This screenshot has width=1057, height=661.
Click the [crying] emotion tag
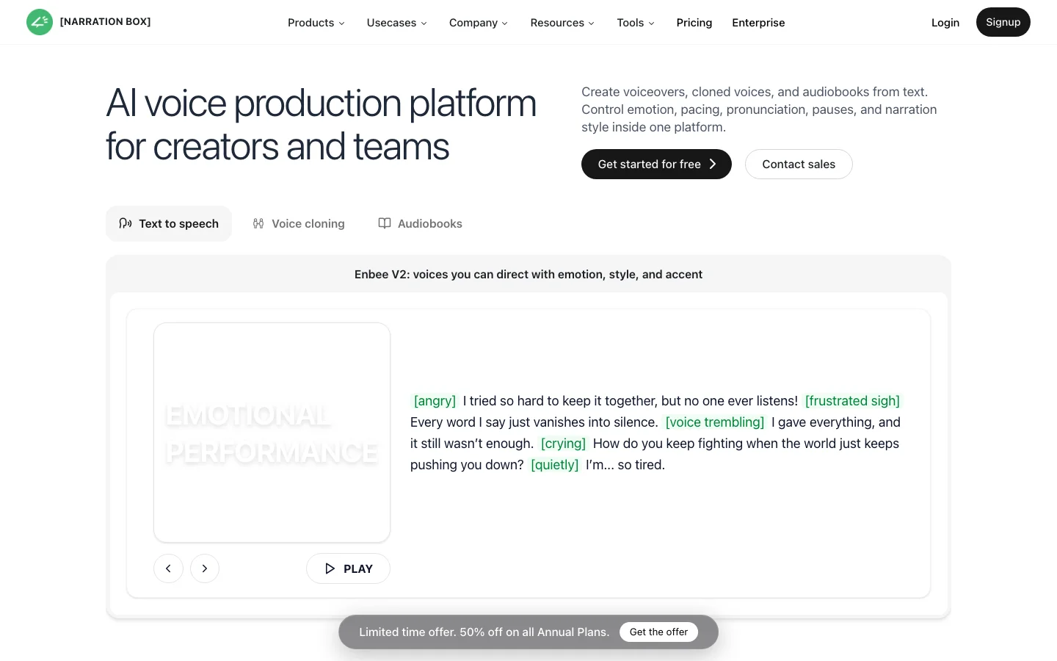(563, 444)
